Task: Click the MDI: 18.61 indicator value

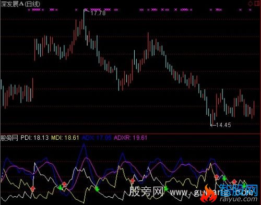Action: [x=65, y=138]
